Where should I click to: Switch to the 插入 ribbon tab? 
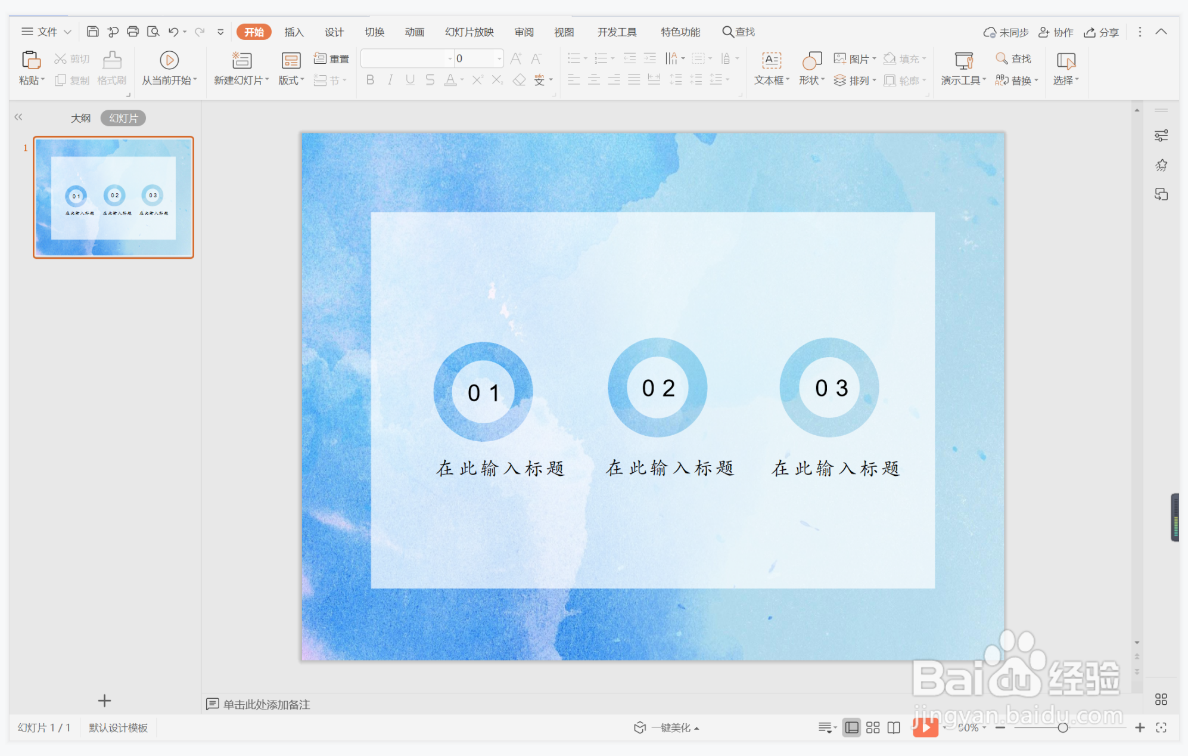coord(294,32)
